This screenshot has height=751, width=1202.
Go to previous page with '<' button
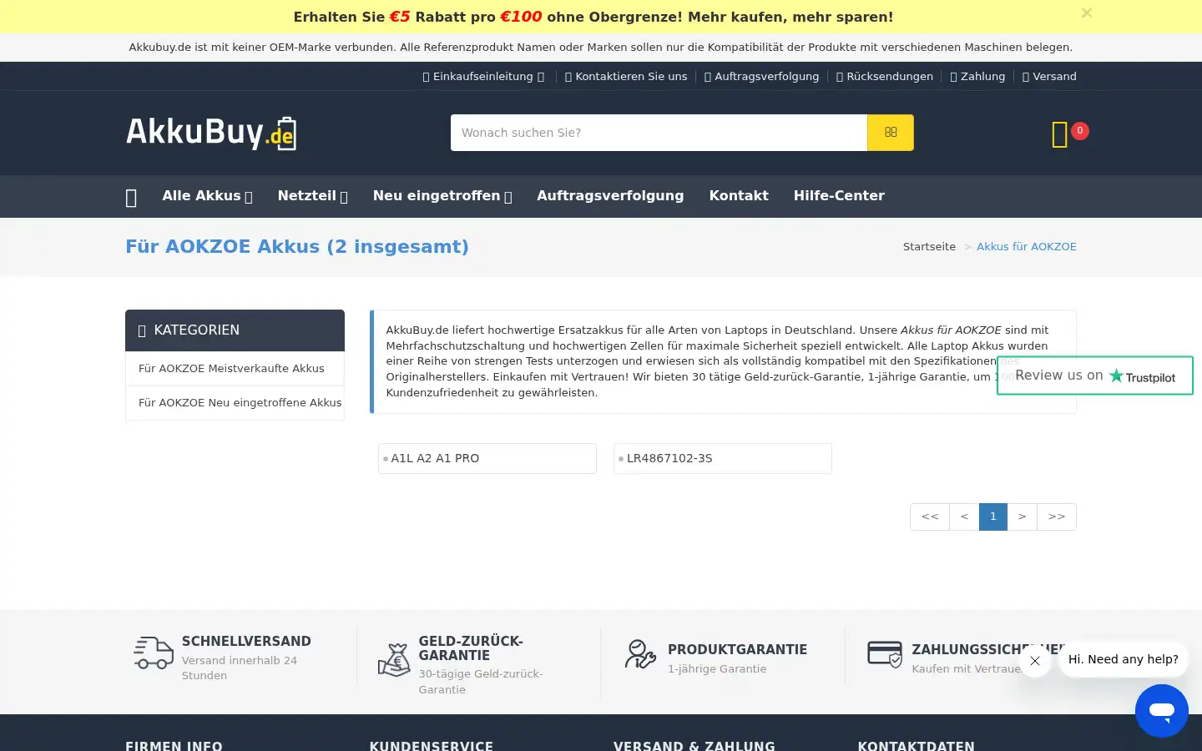[x=964, y=517]
